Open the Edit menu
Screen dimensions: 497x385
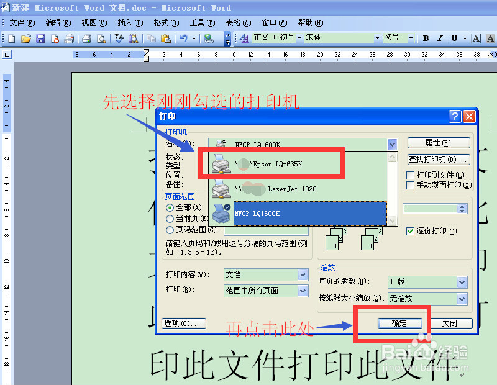58,23
